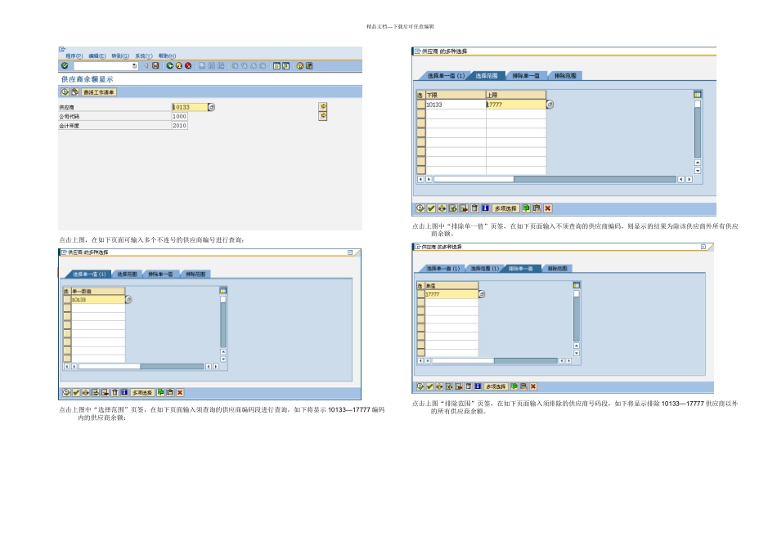Viewport: 777px width, 549px height.
Task: Click Help question icon in main SAP toolbar
Action: (x=300, y=66)
